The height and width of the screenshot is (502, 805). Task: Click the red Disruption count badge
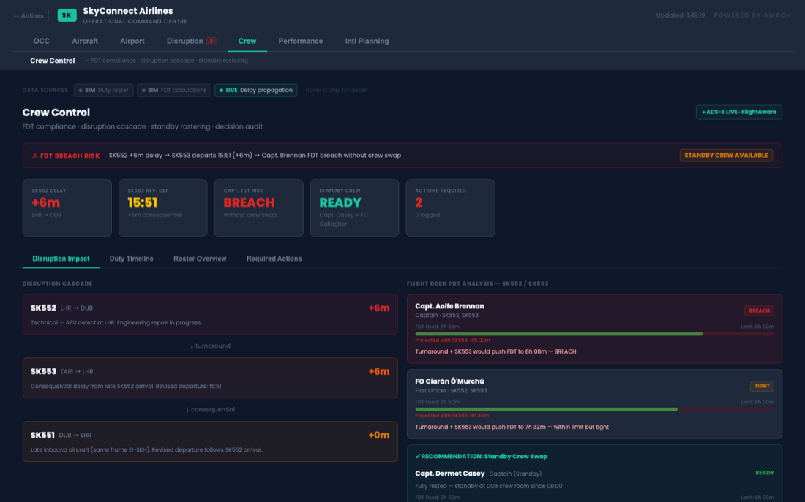(211, 41)
